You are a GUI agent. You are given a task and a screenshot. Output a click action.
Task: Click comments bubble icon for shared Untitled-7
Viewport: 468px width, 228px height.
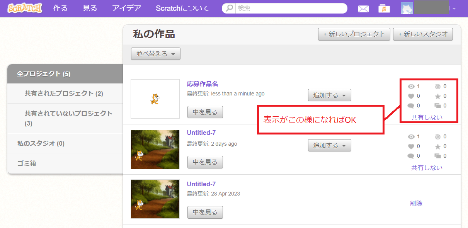coord(411,156)
